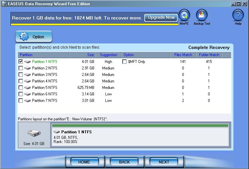Click NEXT to scan files
This screenshot has height=169, width=249.
tap(164, 162)
